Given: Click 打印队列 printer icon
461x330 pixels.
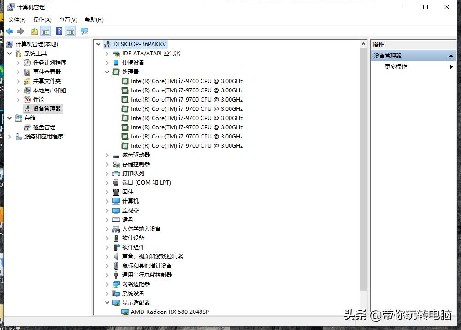Looking at the screenshot, I should 117,174.
